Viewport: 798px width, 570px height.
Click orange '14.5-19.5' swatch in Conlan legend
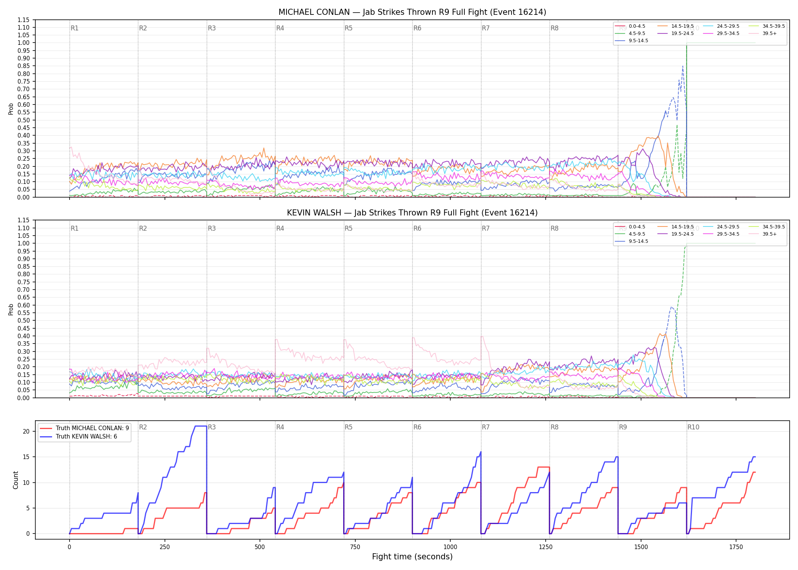point(663,26)
